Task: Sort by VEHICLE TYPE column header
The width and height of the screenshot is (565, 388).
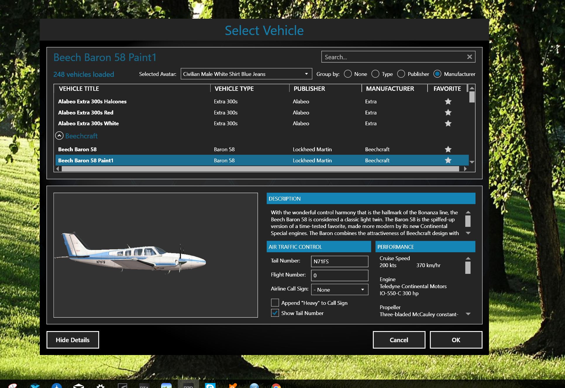Action: click(x=234, y=89)
